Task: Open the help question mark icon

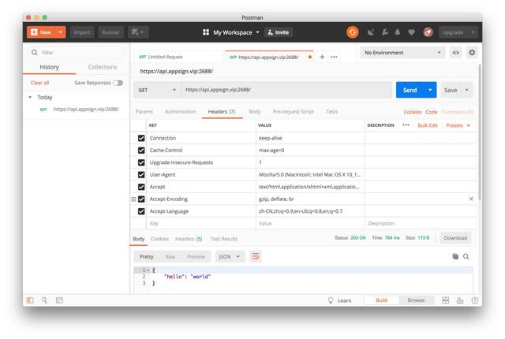Action: [x=475, y=300]
